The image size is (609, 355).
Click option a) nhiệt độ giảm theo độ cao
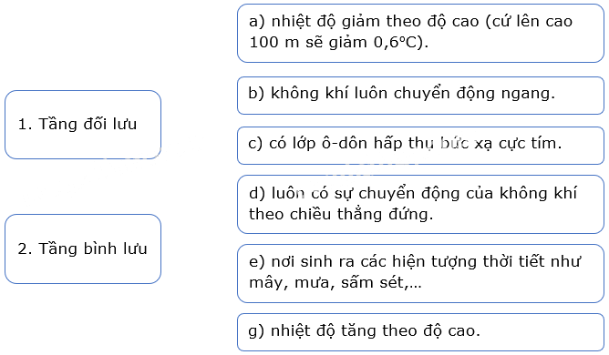click(x=420, y=33)
